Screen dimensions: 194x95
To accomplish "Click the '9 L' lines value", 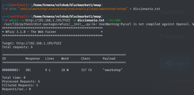I will click(48, 70).
